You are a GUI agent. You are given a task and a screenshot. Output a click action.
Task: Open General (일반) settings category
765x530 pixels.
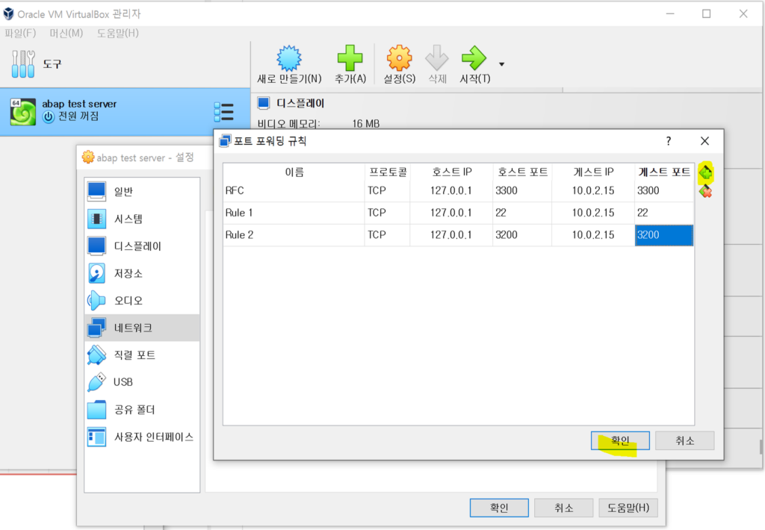(142, 191)
